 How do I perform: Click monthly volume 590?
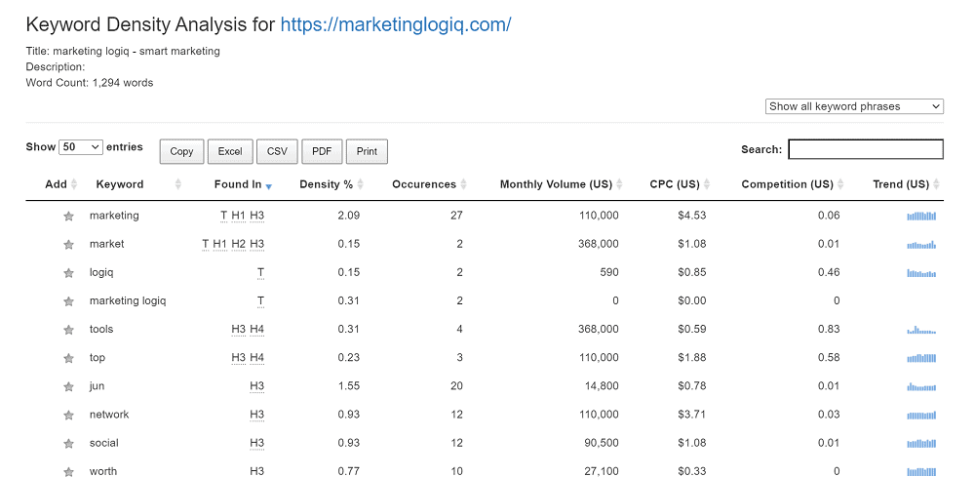(609, 272)
